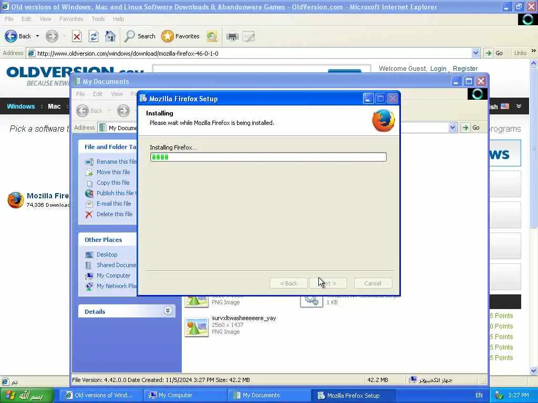The width and height of the screenshot is (538, 403).
Task: Open File menu in Internet Explorer
Action: pos(9,19)
